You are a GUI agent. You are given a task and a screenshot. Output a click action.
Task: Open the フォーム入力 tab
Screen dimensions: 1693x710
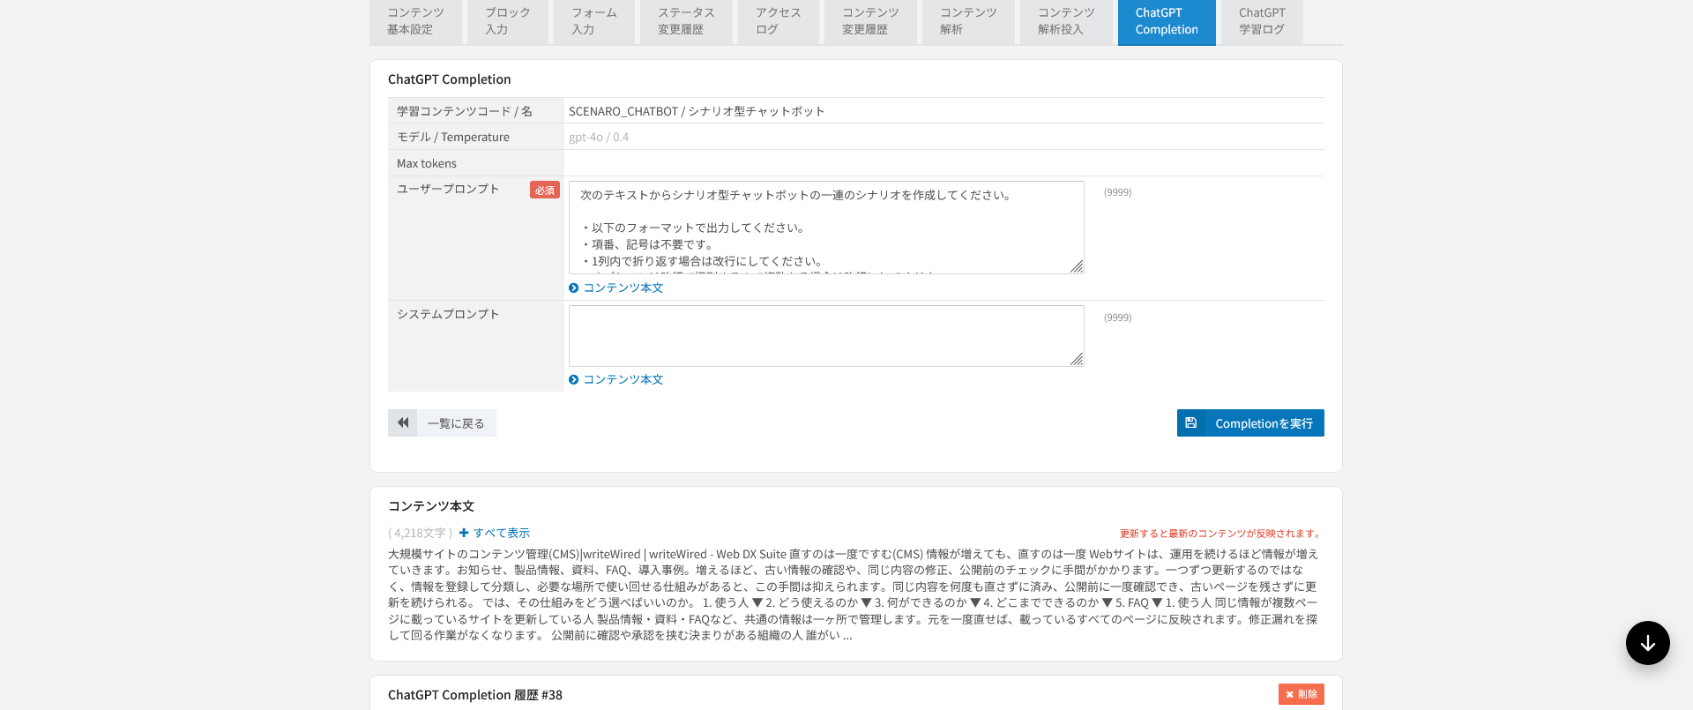pos(593,21)
